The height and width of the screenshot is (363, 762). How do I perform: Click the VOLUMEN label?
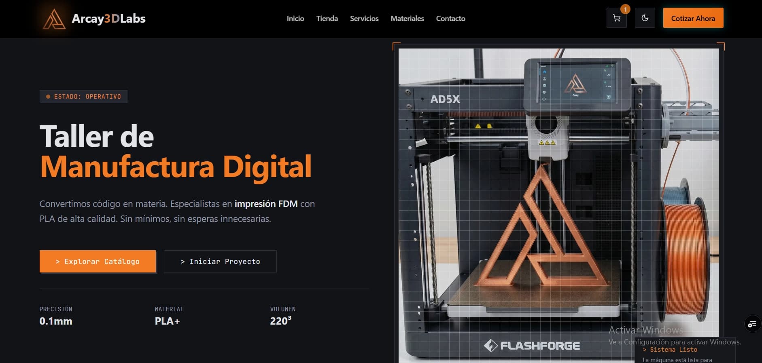pyautogui.click(x=283, y=309)
